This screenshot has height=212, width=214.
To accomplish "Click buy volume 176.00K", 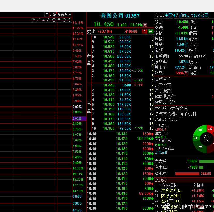I will 124,109.
